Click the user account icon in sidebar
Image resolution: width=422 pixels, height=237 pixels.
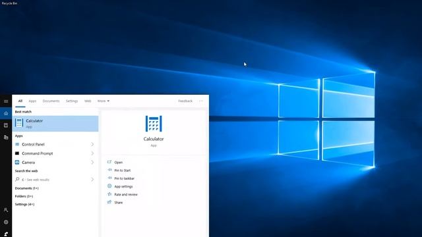coord(6,210)
